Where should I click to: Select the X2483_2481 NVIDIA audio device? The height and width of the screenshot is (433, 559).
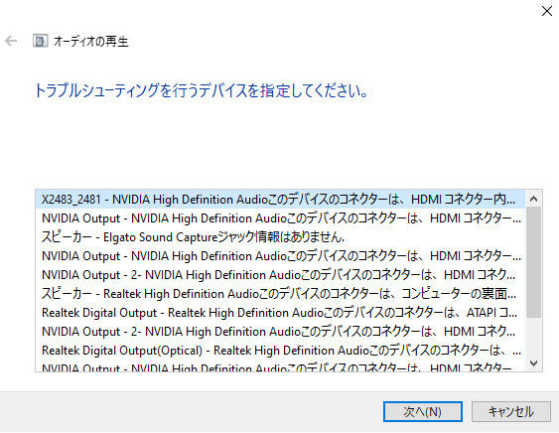280,199
